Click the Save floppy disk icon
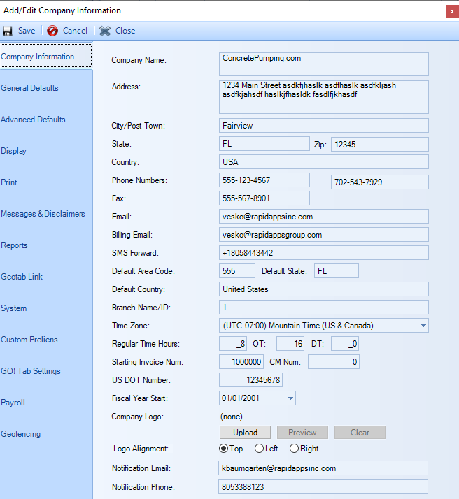Screen dimensions: 459x499 click(8, 31)
